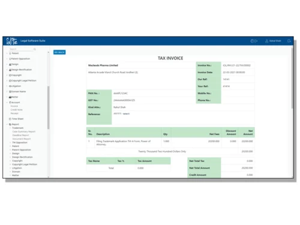Click the logout icon at header end

coord(289,41)
